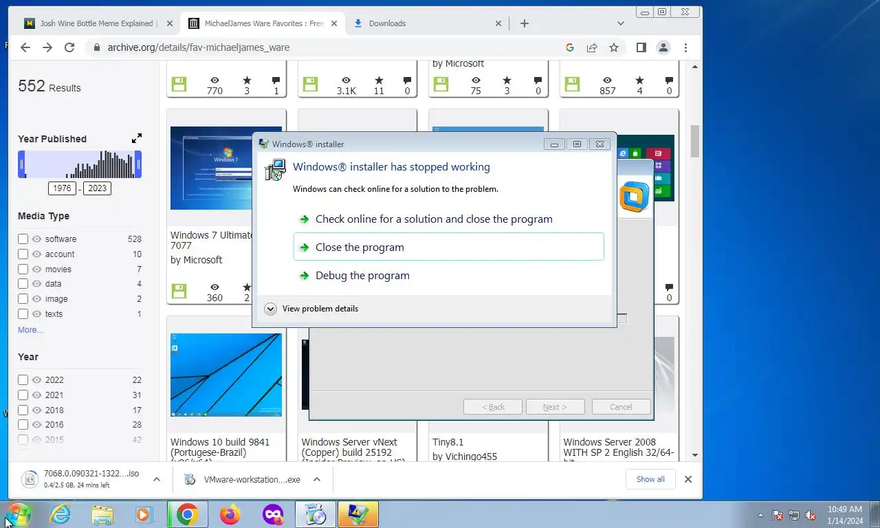Viewport: 880px width, 528px height.
Task: Click Show all downloads button
Action: pos(650,479)
